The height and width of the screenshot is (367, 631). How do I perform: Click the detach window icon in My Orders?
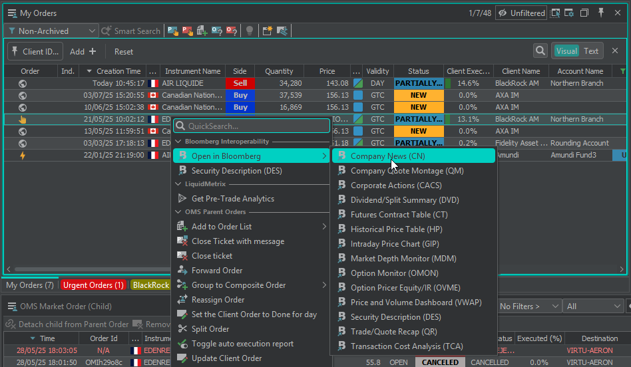(x=584, y=13)
